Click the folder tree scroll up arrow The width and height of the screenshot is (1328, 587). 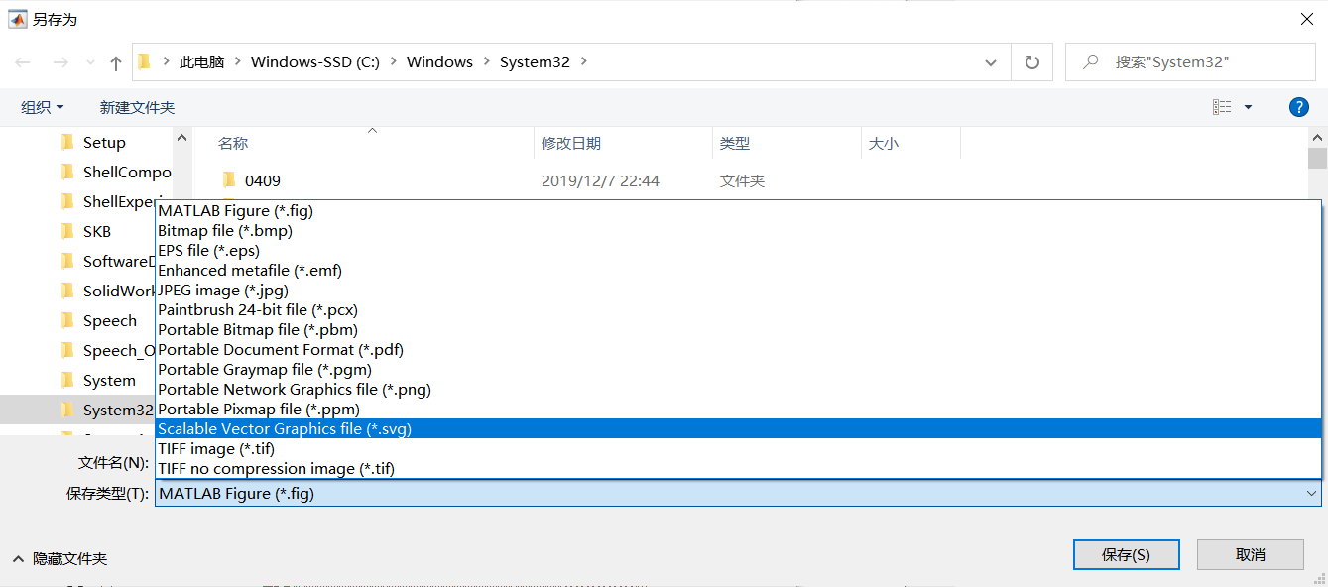pyautogui.click(x=181, y=138)
